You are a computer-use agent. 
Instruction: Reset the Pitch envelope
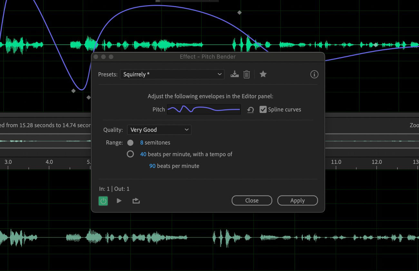pos(251,109)
